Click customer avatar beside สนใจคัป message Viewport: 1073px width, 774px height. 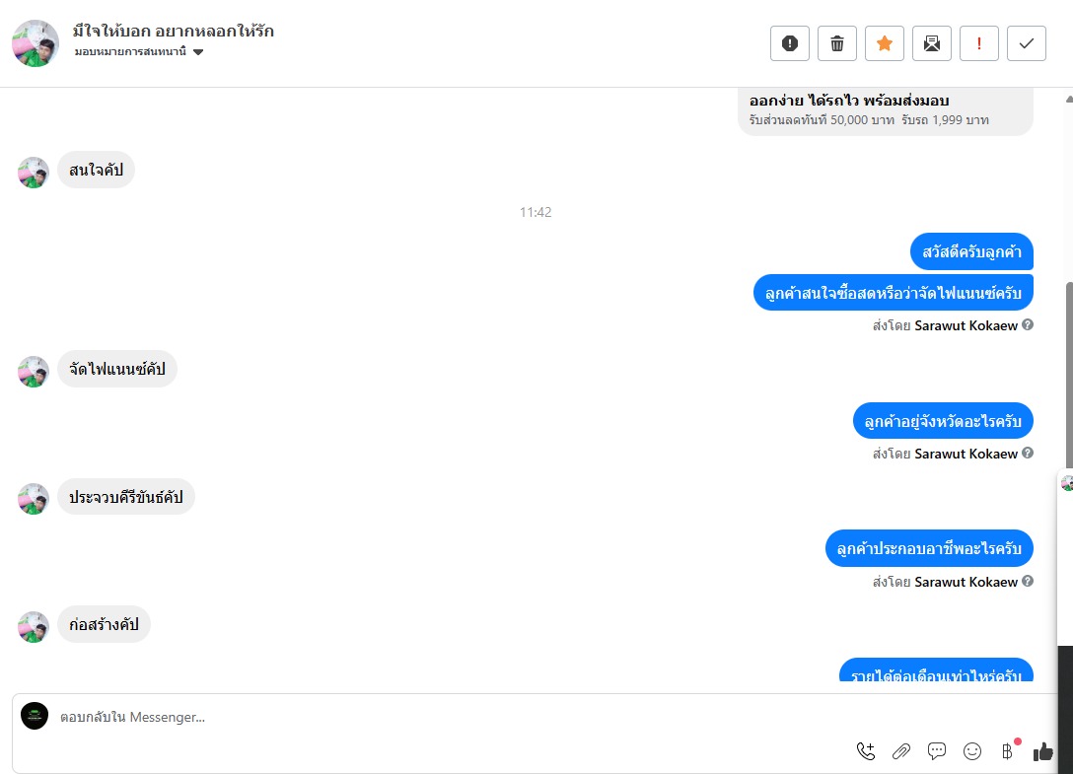(34, 173)
